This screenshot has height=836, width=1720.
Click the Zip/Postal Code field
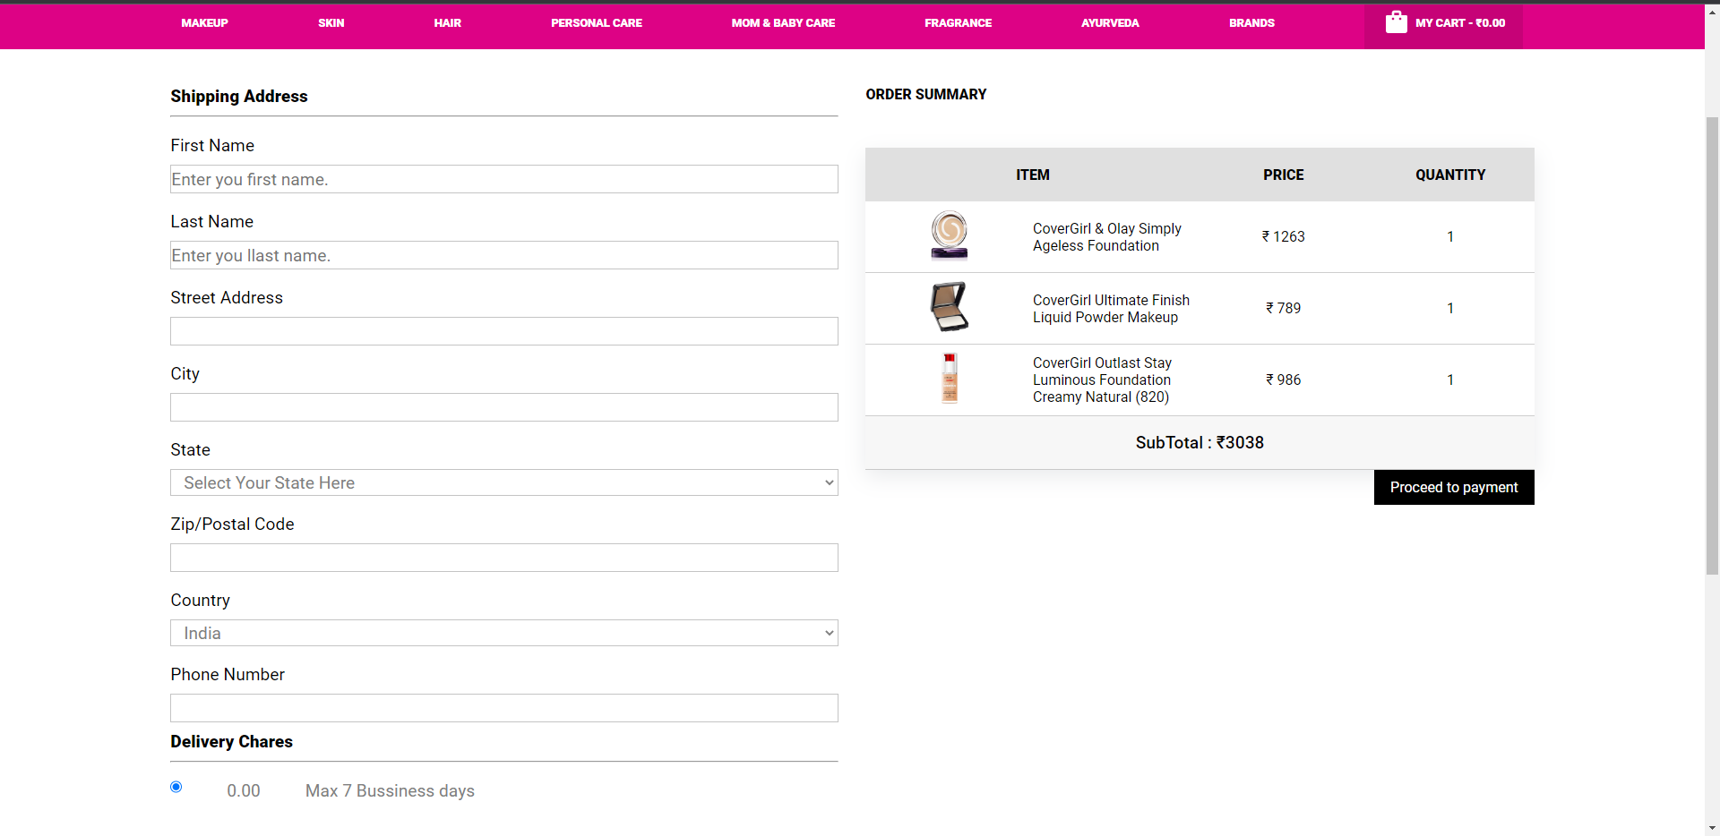click(x=503, y=558)
